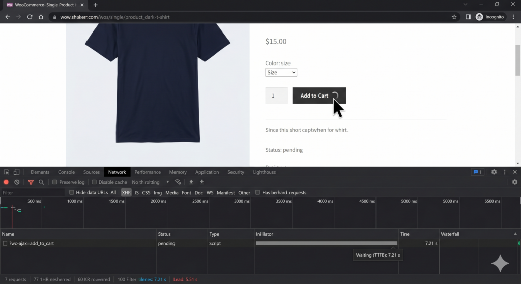
Task: Open DevTools settings gear
Action: [x=494, y=172]
